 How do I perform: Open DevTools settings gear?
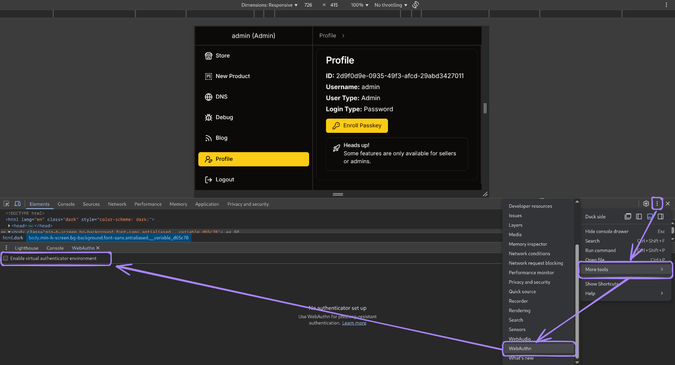point(646,204)
